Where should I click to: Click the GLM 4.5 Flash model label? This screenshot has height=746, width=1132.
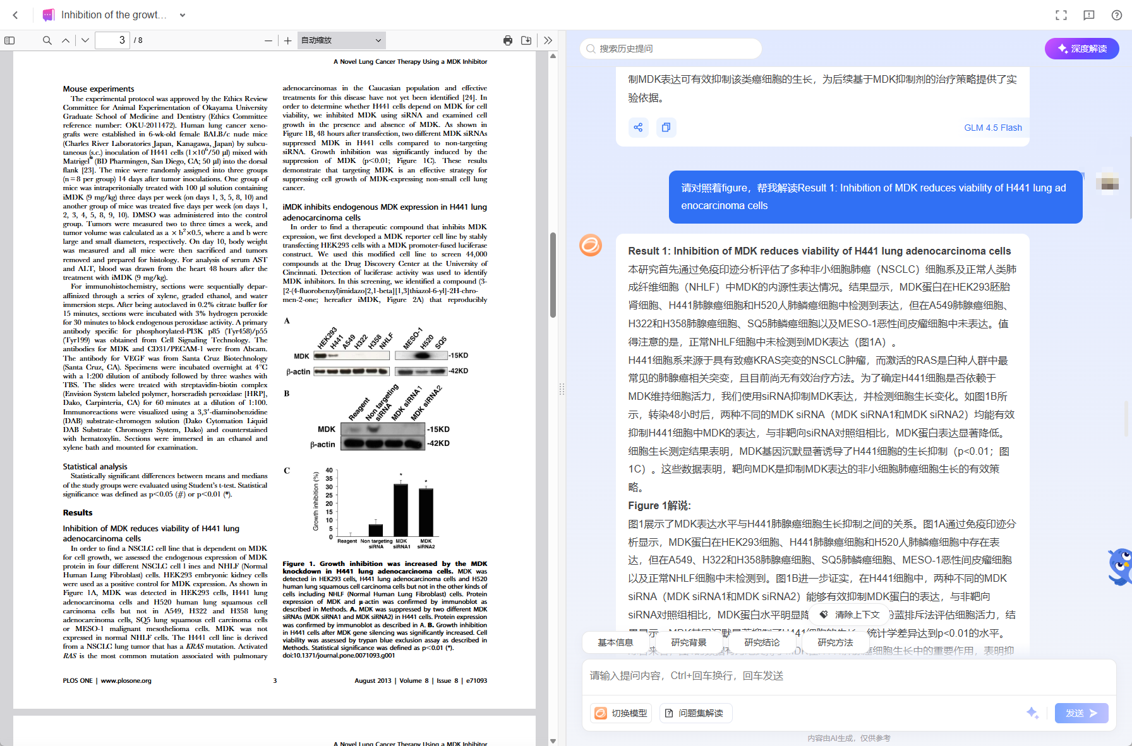click(993, 128)
